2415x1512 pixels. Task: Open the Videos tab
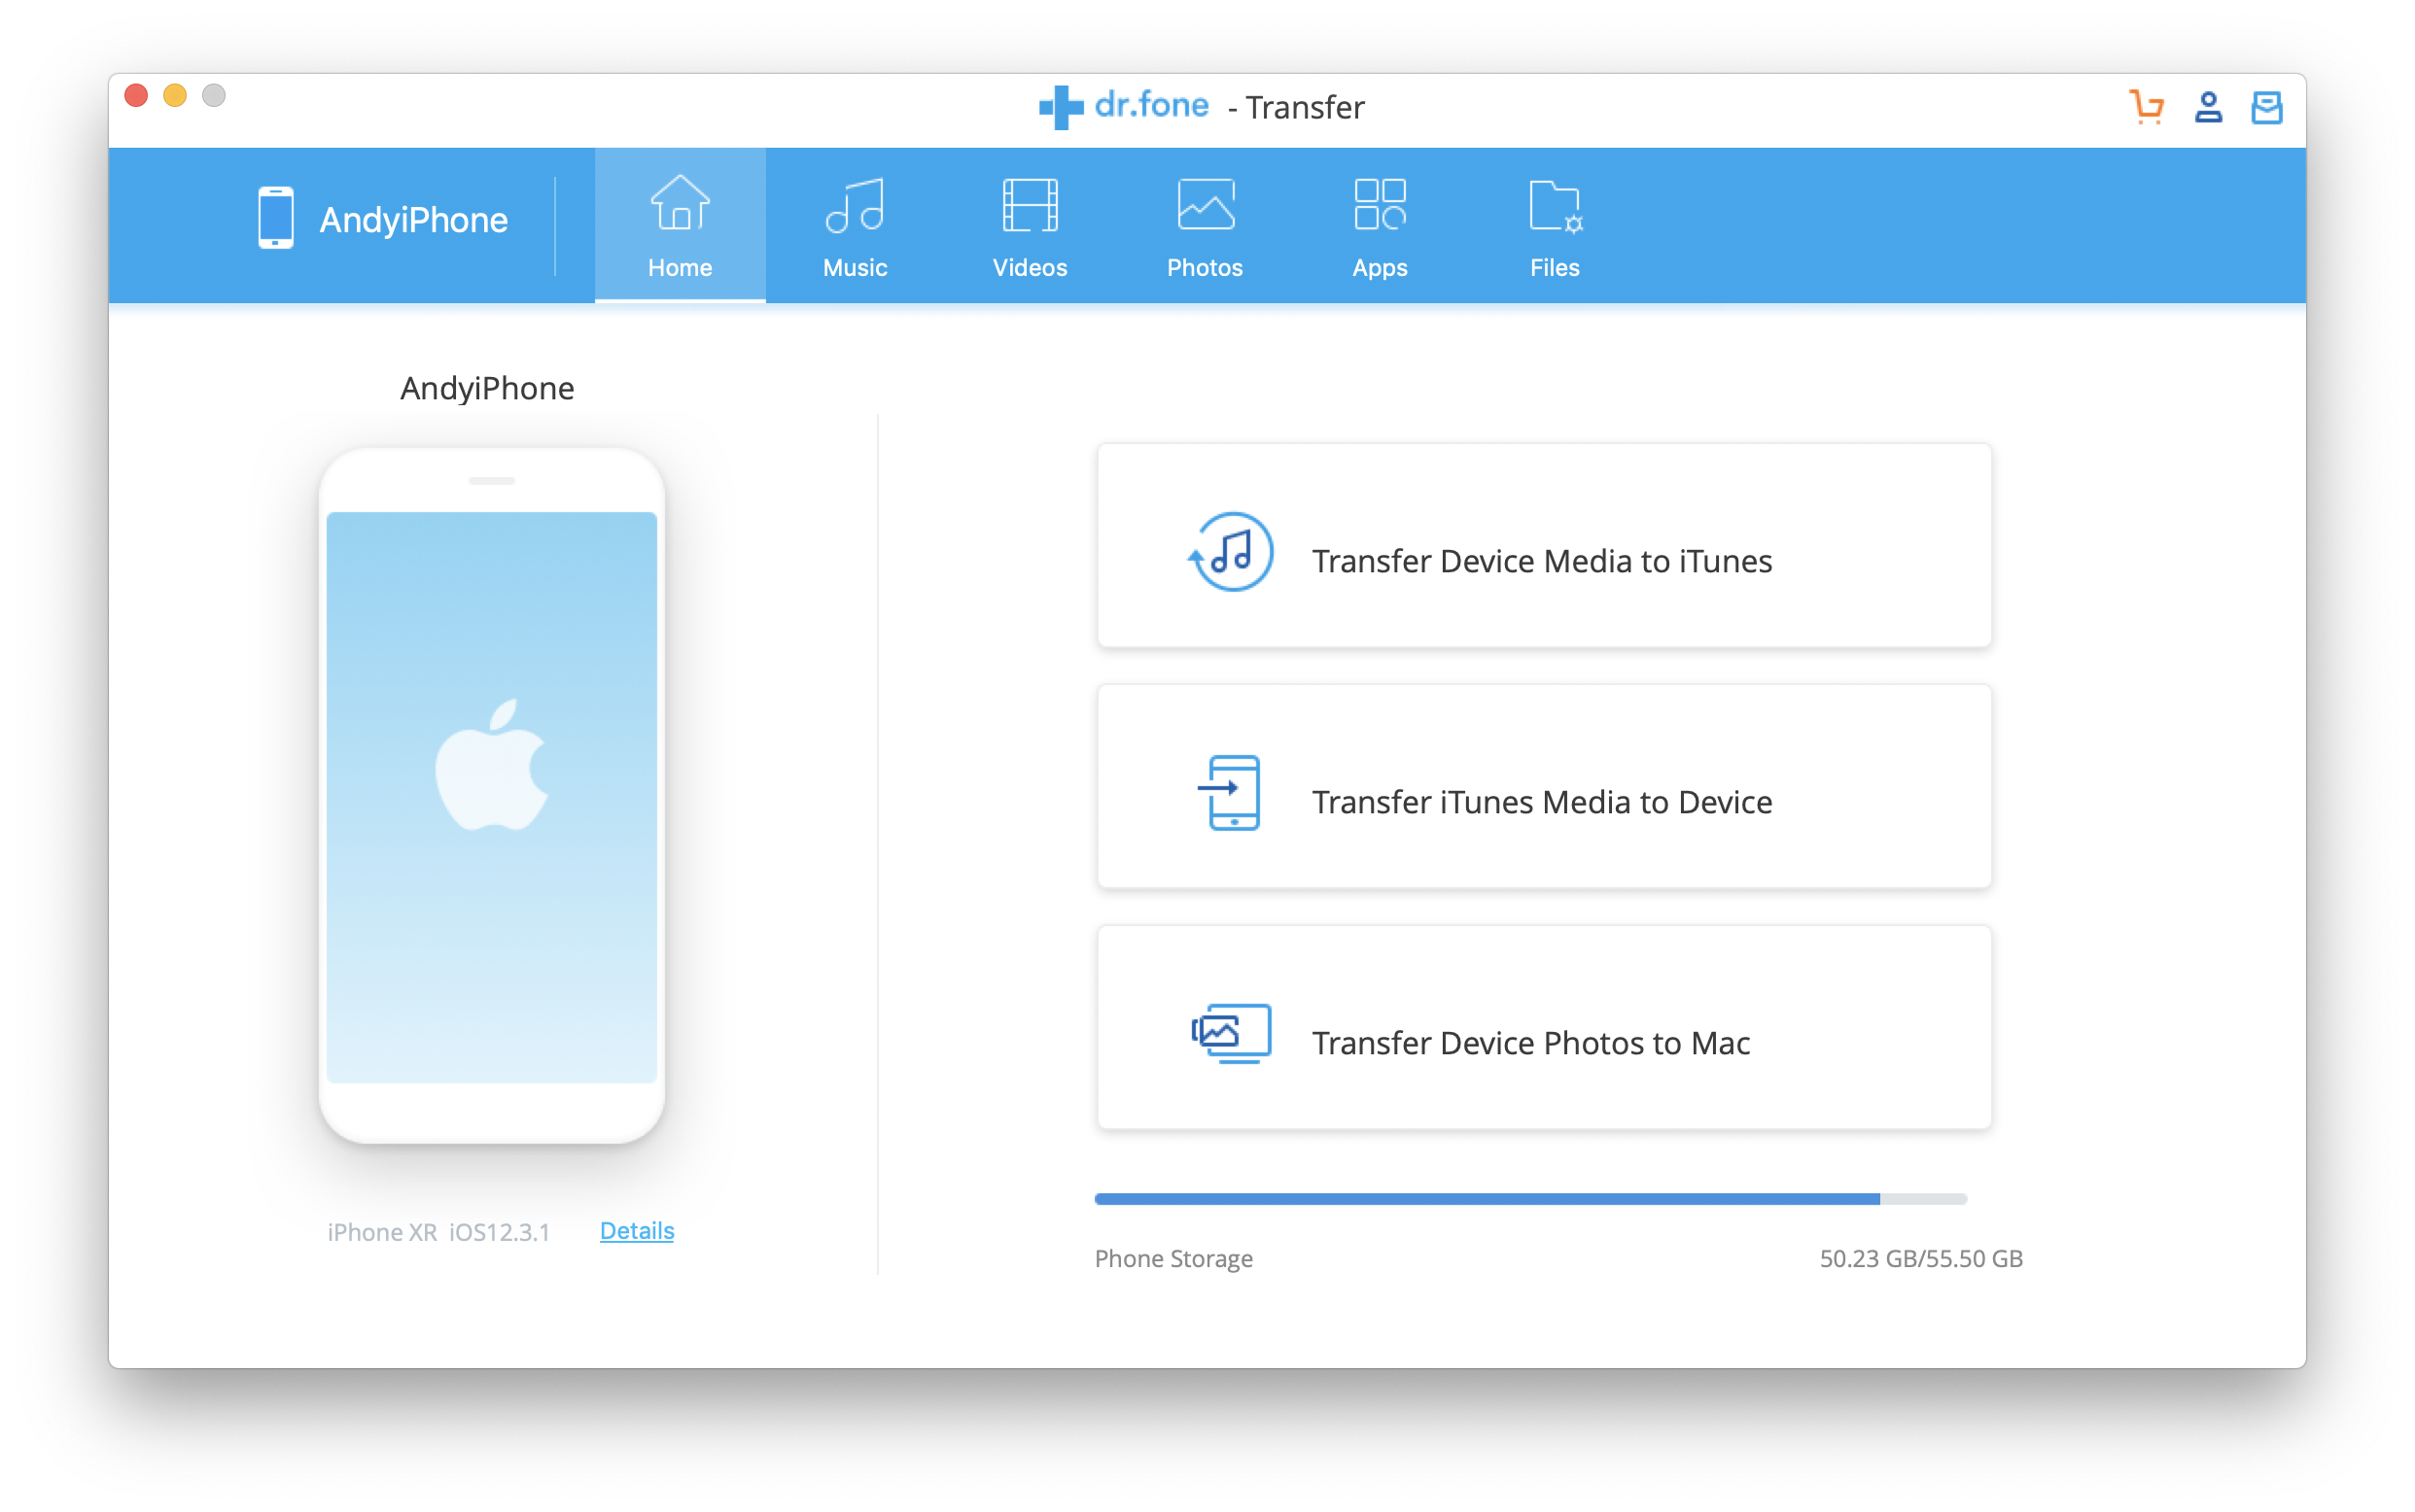pos(1030,225)
